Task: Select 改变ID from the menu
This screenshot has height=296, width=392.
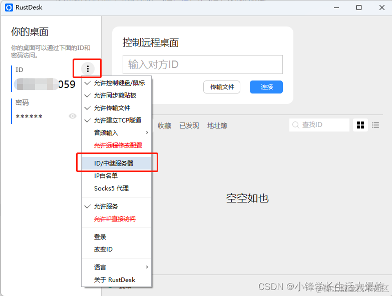Action: click(117, 249)
